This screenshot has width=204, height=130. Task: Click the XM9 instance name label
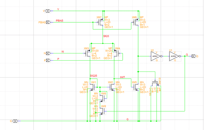(x=104, y=106)
